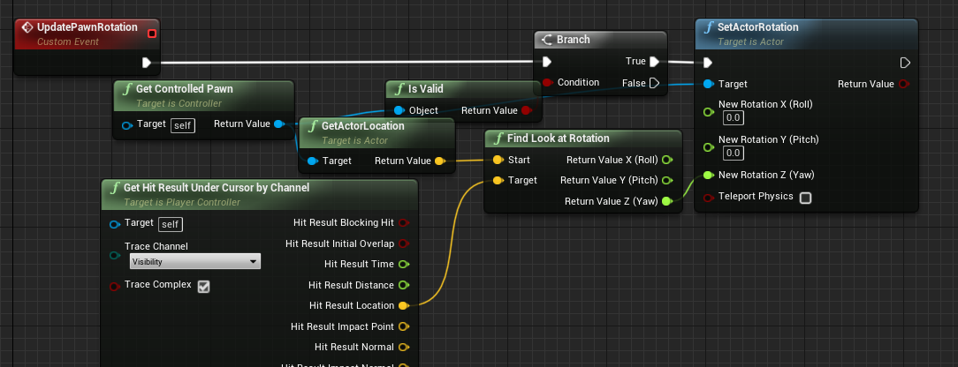Select the UpdatePawnRotation custom event node title
This screenshot has width=958, height=367.
[x=87, y=27]
